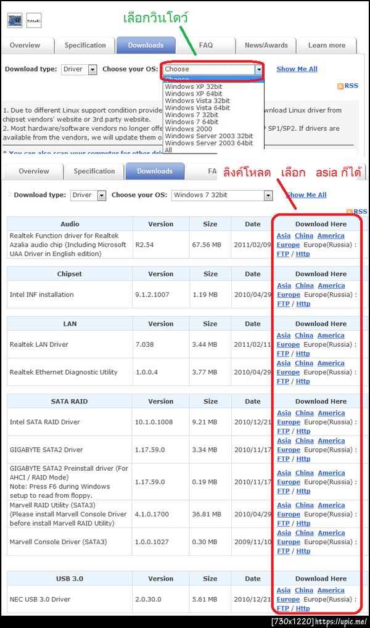Open the Choose your OS dropdown showing Choose
This screenshot has width=370, height=628.
213,69
